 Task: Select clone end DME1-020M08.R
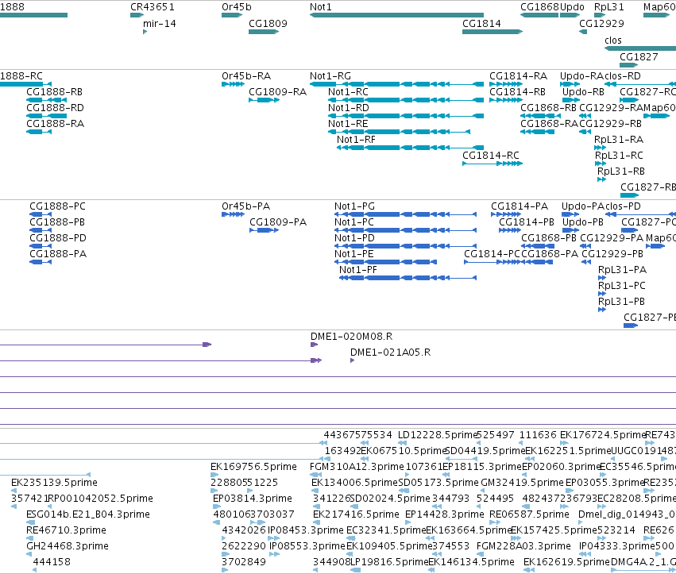[314, 345]
